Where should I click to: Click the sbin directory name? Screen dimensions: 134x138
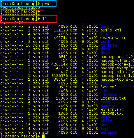coord(105,117)
